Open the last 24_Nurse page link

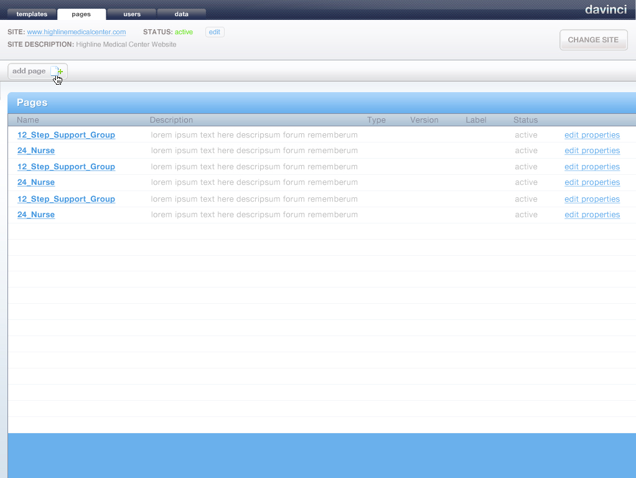coord(36,215)
